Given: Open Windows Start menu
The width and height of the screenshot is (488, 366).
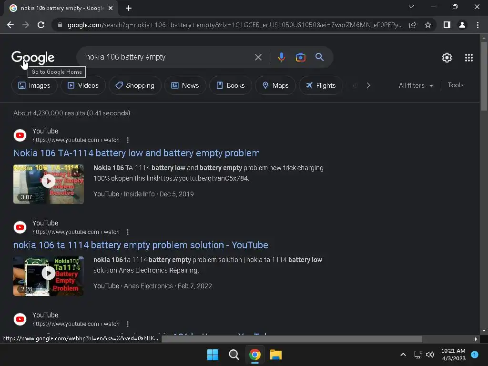Looking at the screenshot, I should coord(213,355).
